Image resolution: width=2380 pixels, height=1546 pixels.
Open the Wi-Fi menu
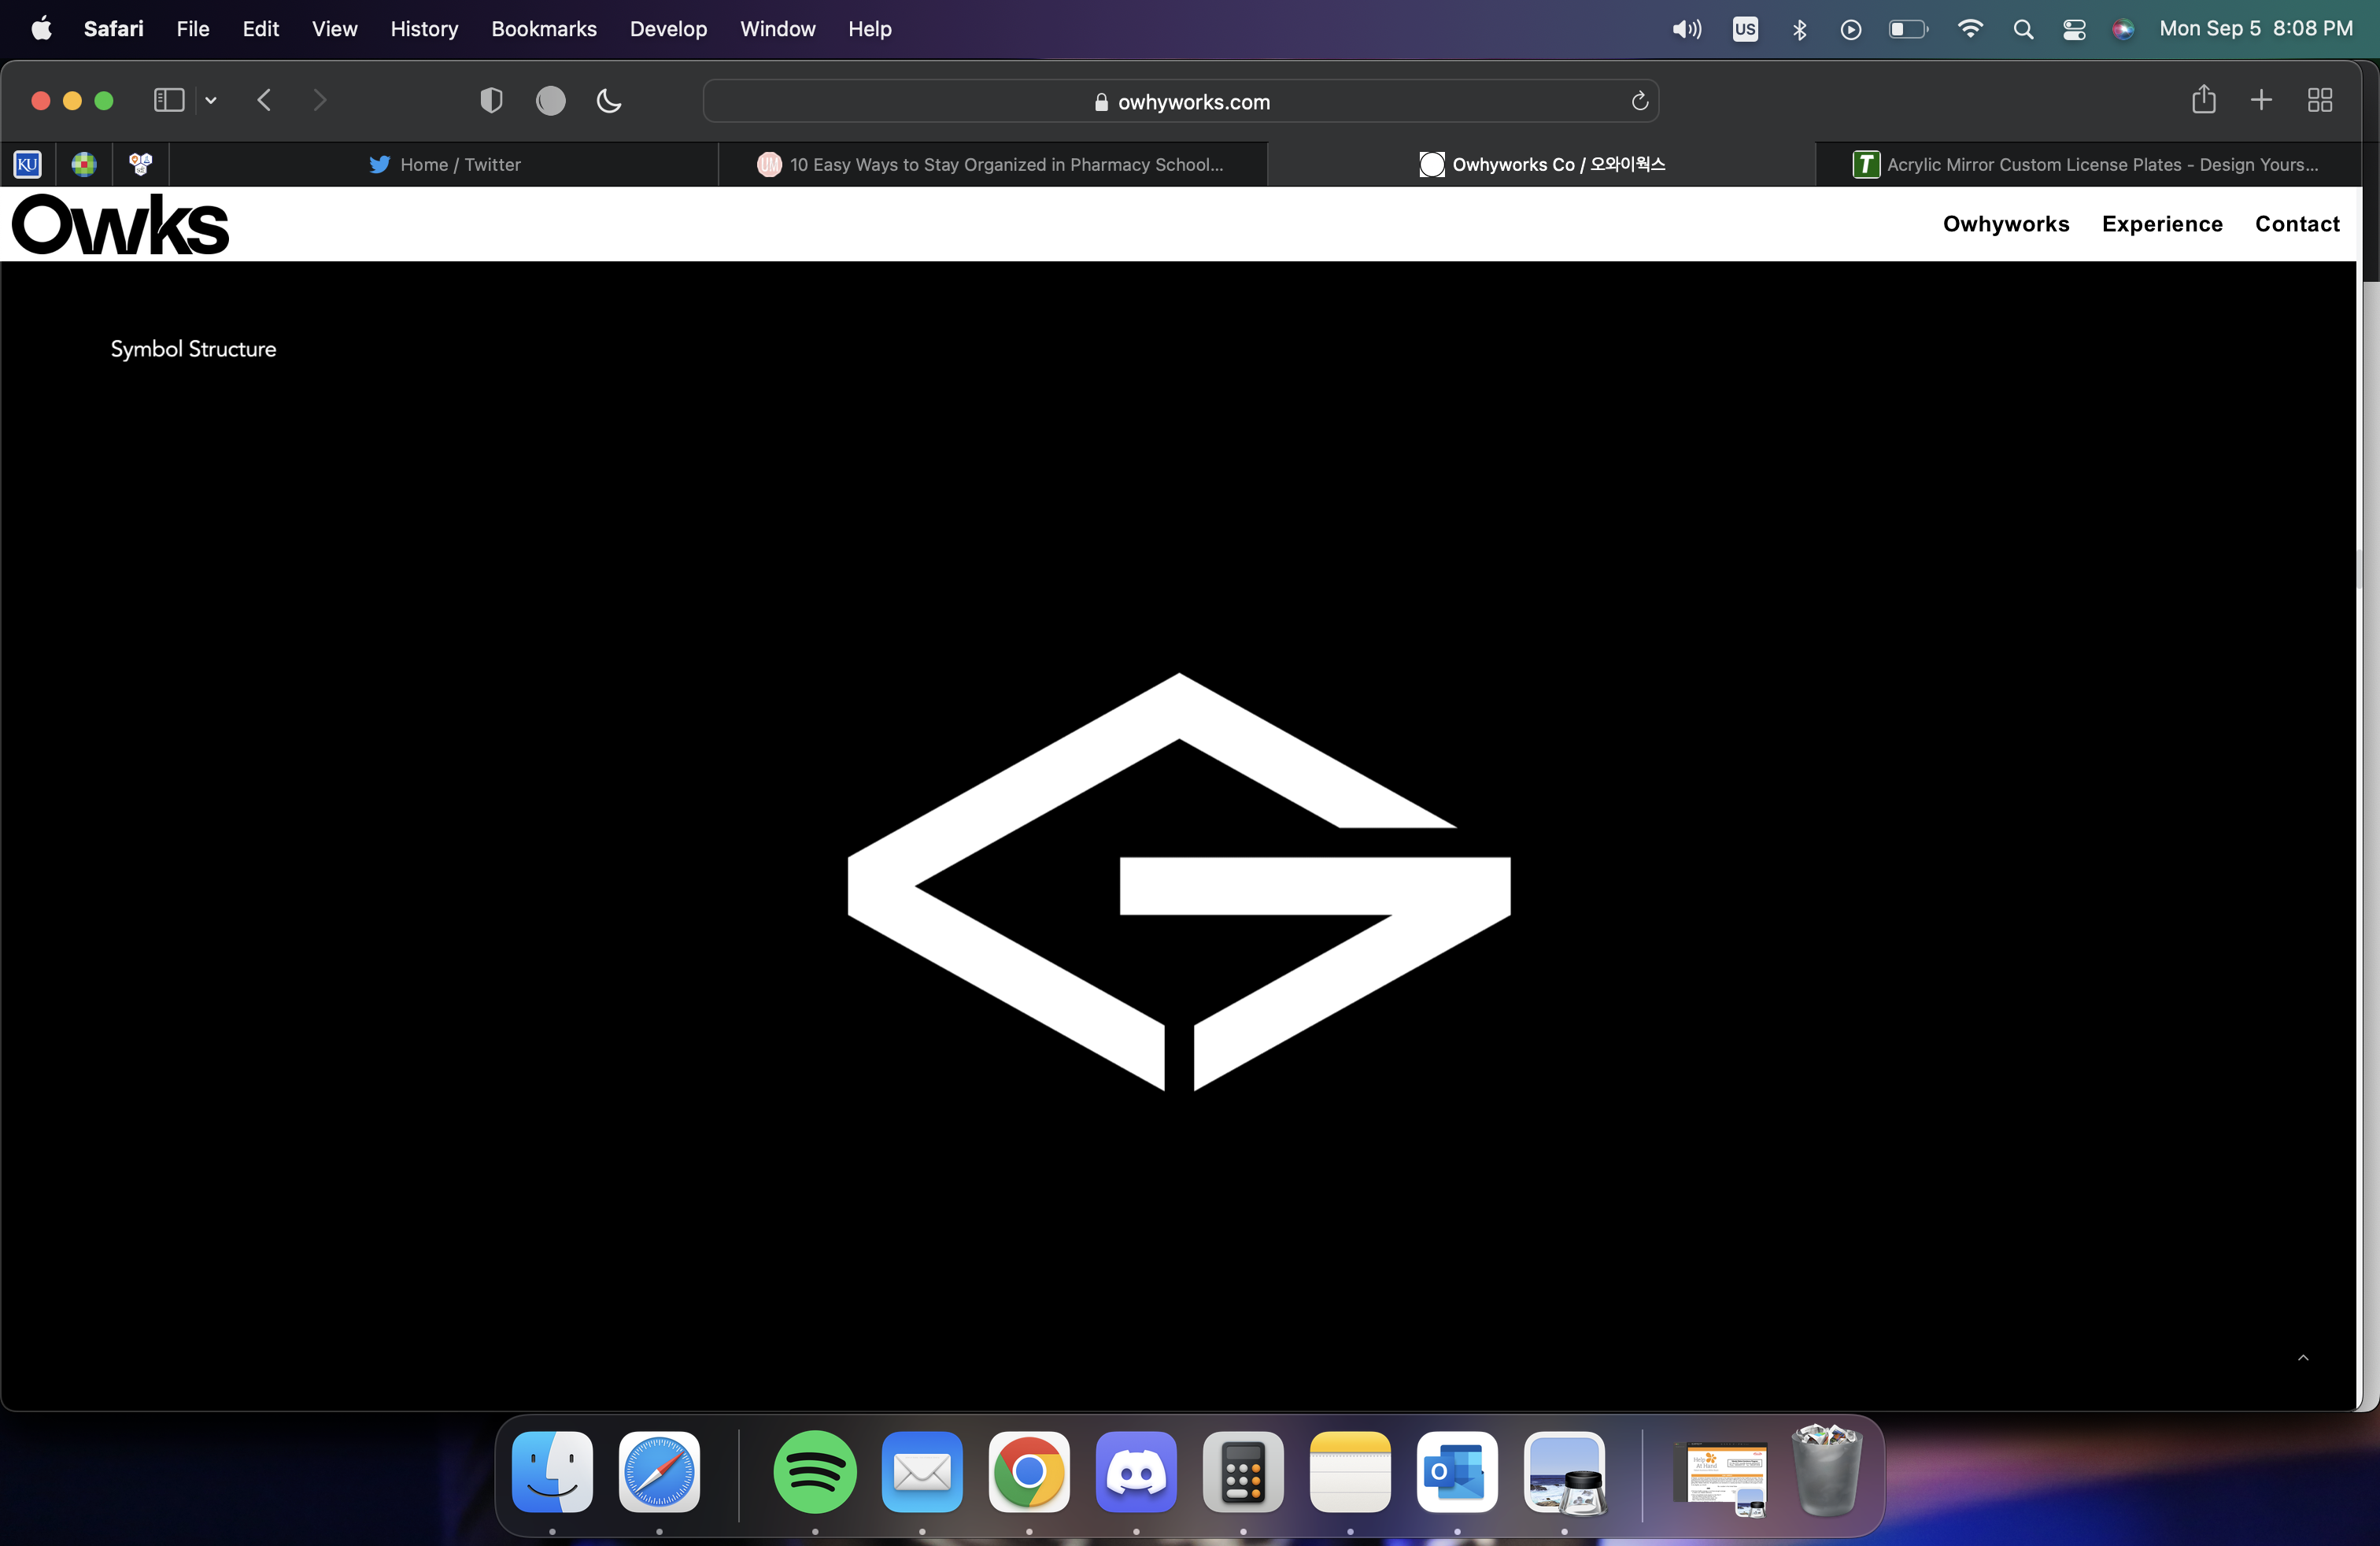pos(1970,29)
